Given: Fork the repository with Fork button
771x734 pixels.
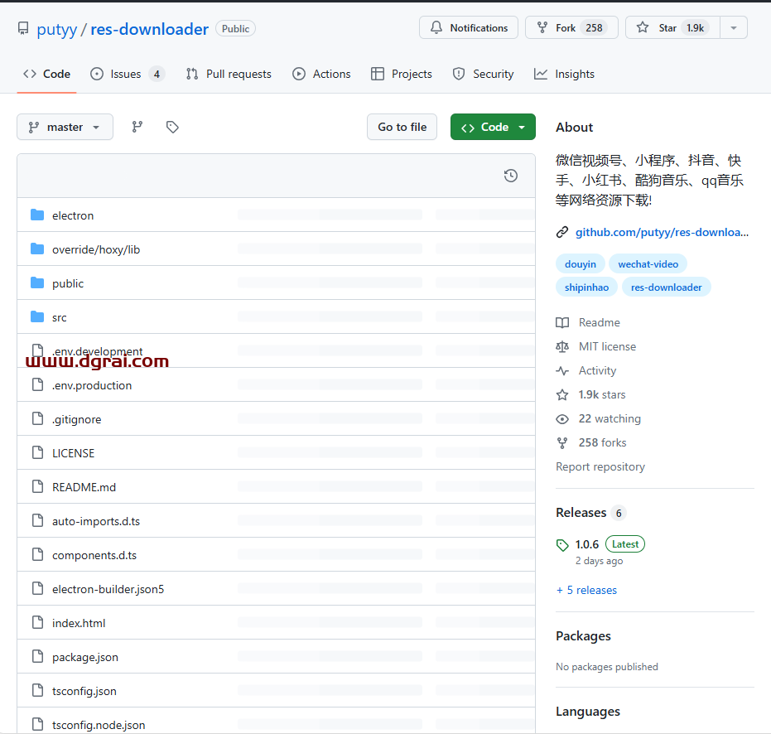Looking at the screenshot, I should 571,27.
